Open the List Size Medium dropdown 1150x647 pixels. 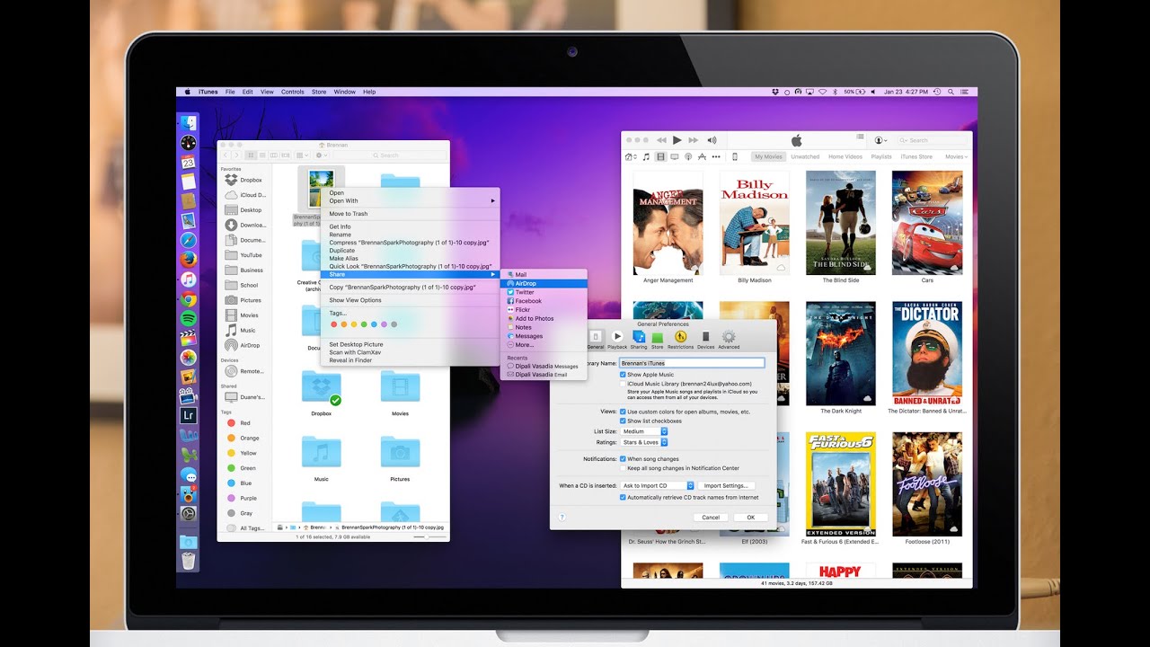point(644,431)
